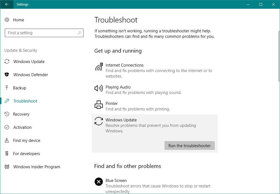Viewport: 280px width, 194px height.
Task: Click the Backup upload arrow icon
Action: pos(7,88)
